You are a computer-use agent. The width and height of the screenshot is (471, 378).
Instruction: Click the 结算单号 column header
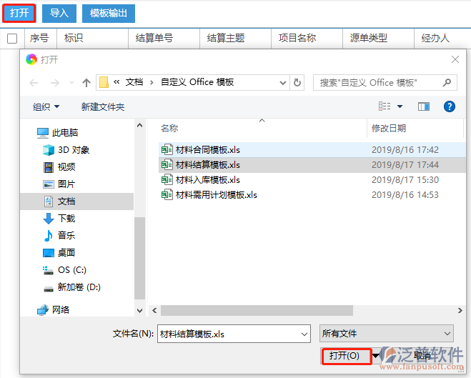click(154, 38)
